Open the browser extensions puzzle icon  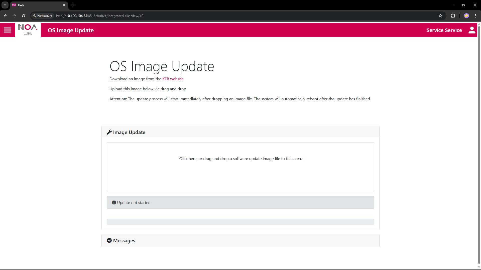coord(453,16)
